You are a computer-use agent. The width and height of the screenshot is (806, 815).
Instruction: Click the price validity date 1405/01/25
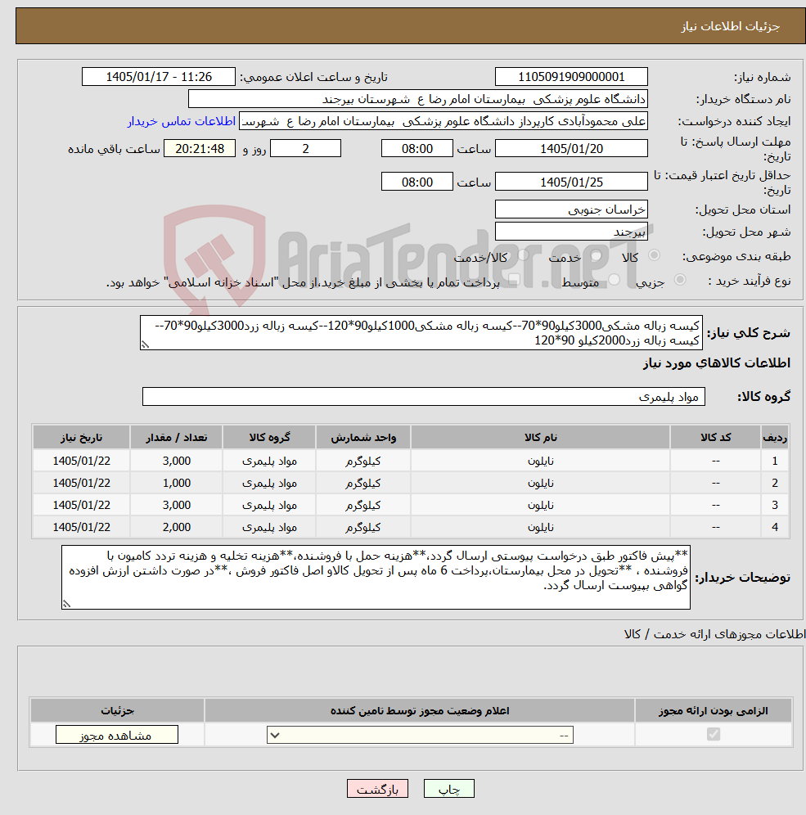[571, 182]
